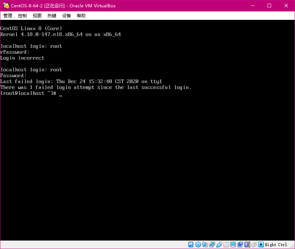Open the 管理 menu

[7, 15]
